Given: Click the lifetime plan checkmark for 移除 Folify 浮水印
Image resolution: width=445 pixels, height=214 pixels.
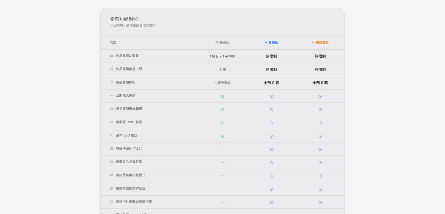Looking at the screenshot, I should click(320, 149).
